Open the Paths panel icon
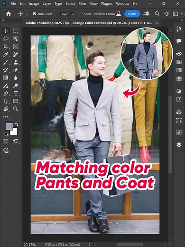This screenshot has width=185, height=247. (179, 120)
